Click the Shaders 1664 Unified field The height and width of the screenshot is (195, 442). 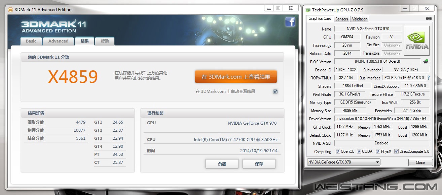[x=353, y=86]
